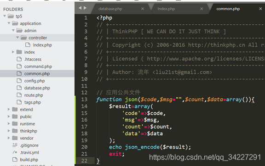Close the database.php tab
Viewport: 265px width, 166px height.
coord(143,9)
